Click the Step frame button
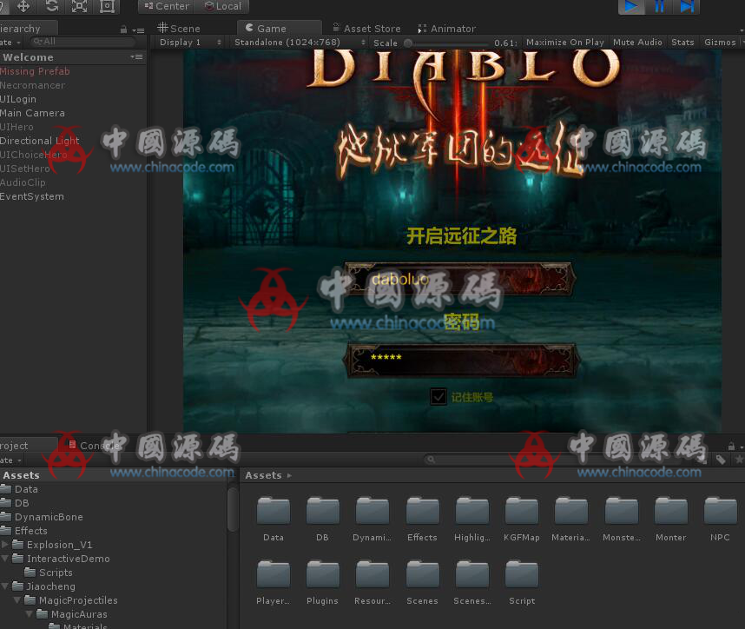The image size is (745, 629). [x=687, y=6]
